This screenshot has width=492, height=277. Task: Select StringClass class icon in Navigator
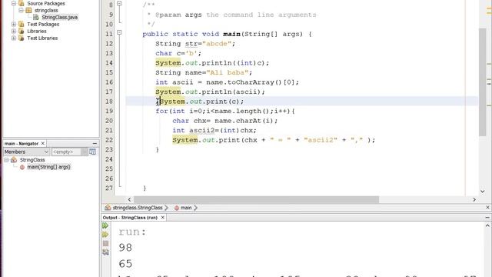pyautogui.click(x=14, y=160)
